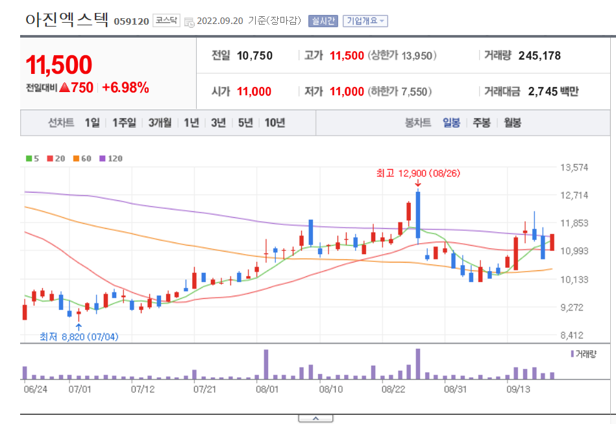Screen dimensions: 616x424
Task: Click the red 20-day moving average swatch
Action: [50, 158]
